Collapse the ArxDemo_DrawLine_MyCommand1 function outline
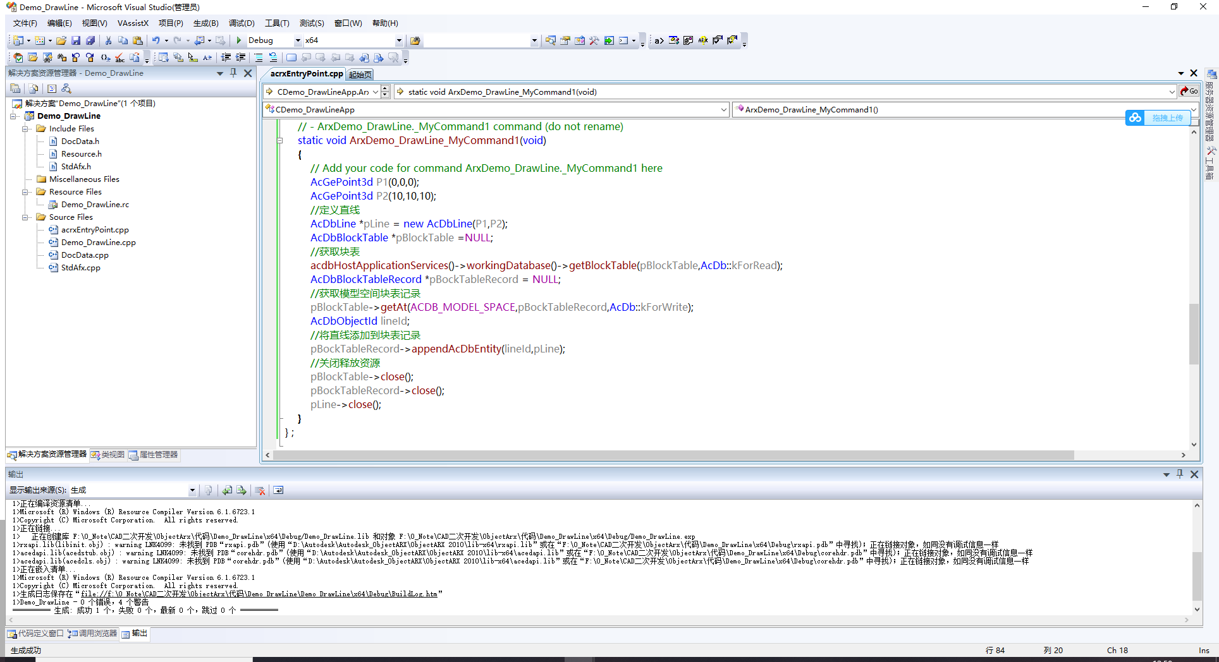This screenshot has height=662, width=1219. coord(279,140)
